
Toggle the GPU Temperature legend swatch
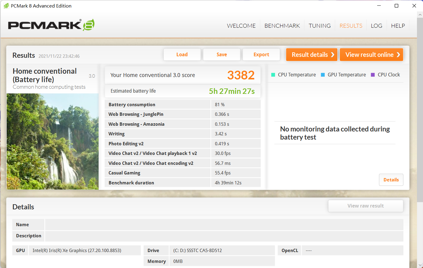(x=323, y=75)
